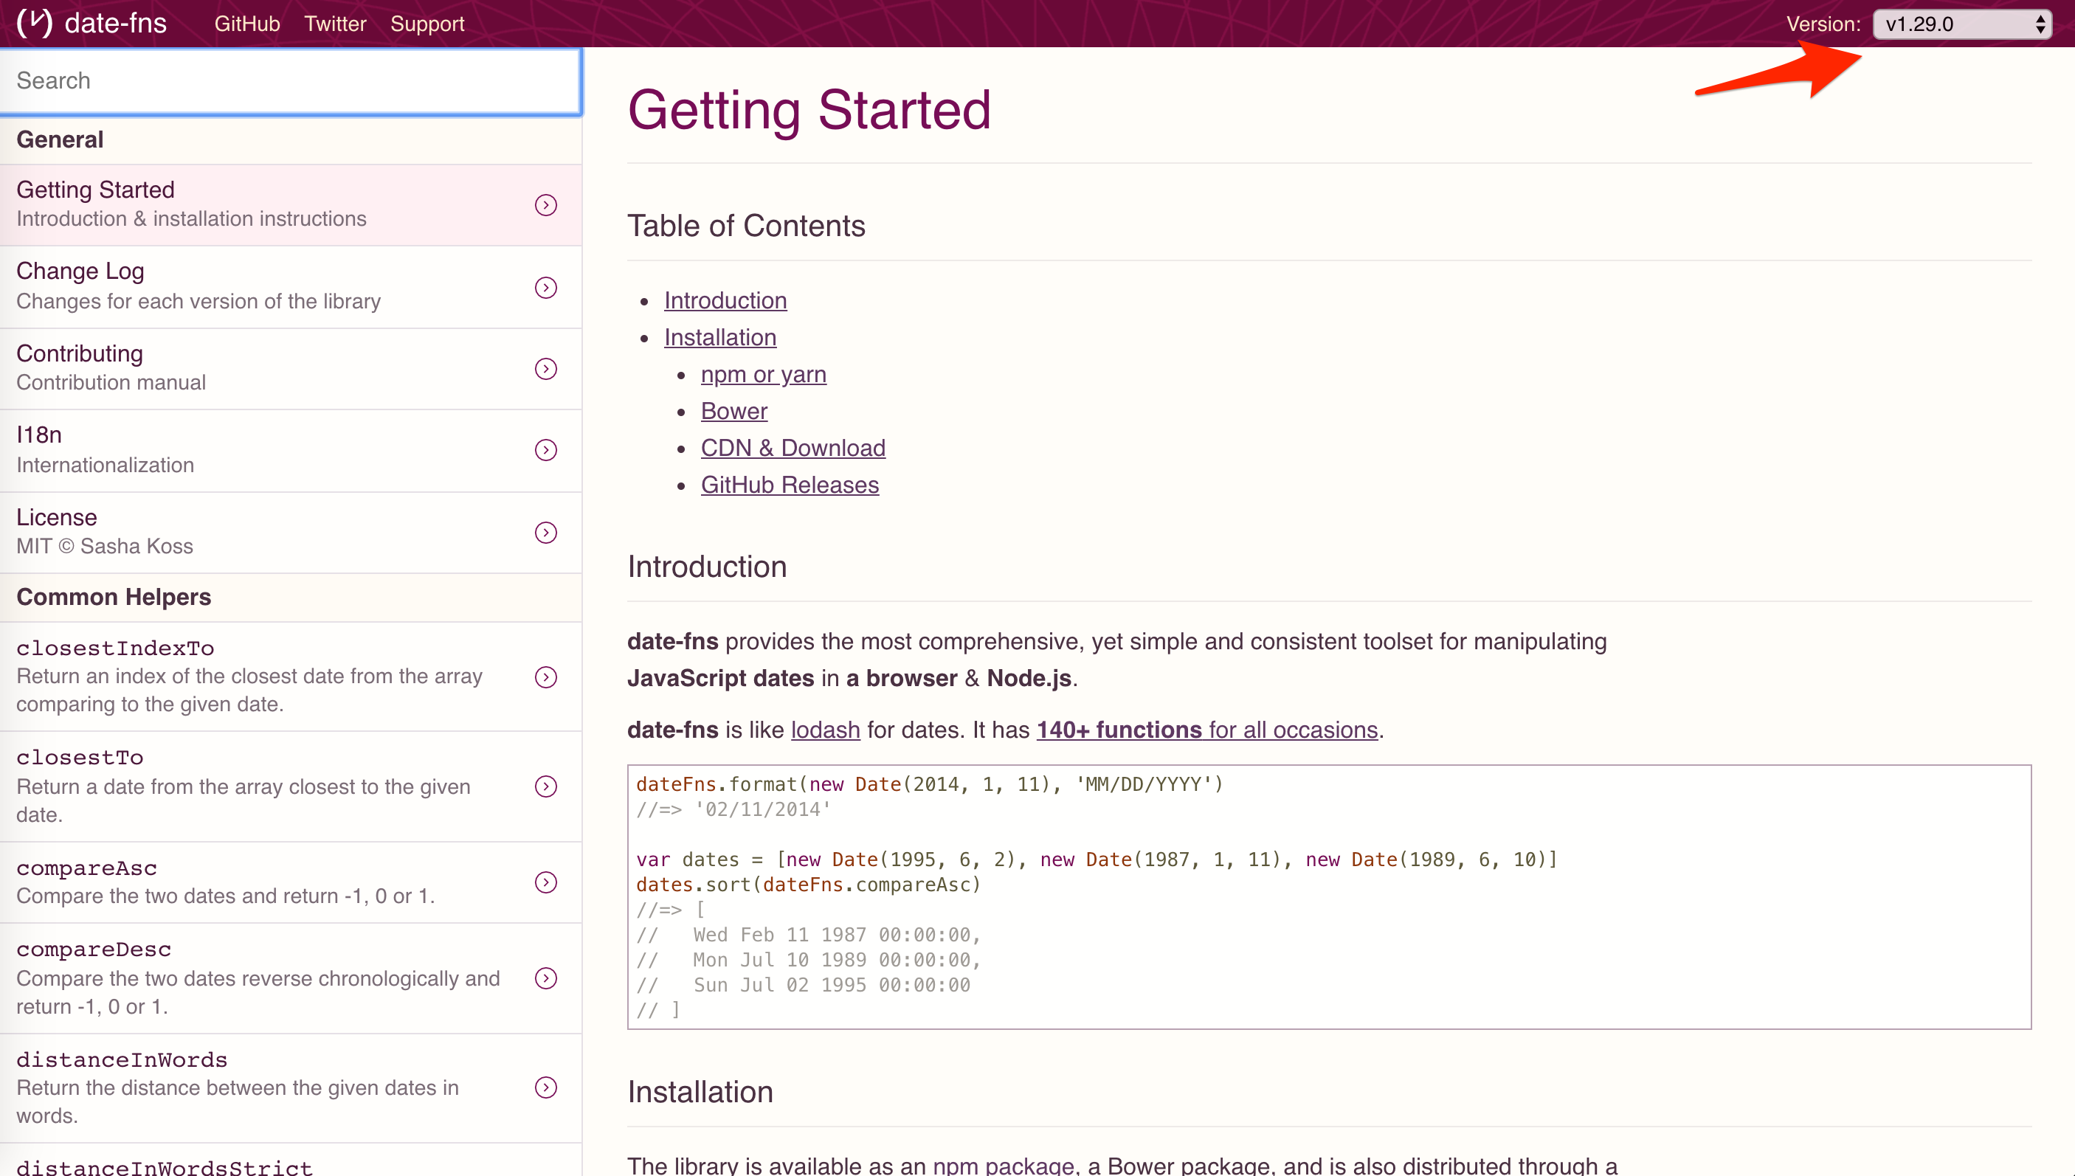
Task: Click the arrow icon next to Change Log
Action: (x=546, y=287)
